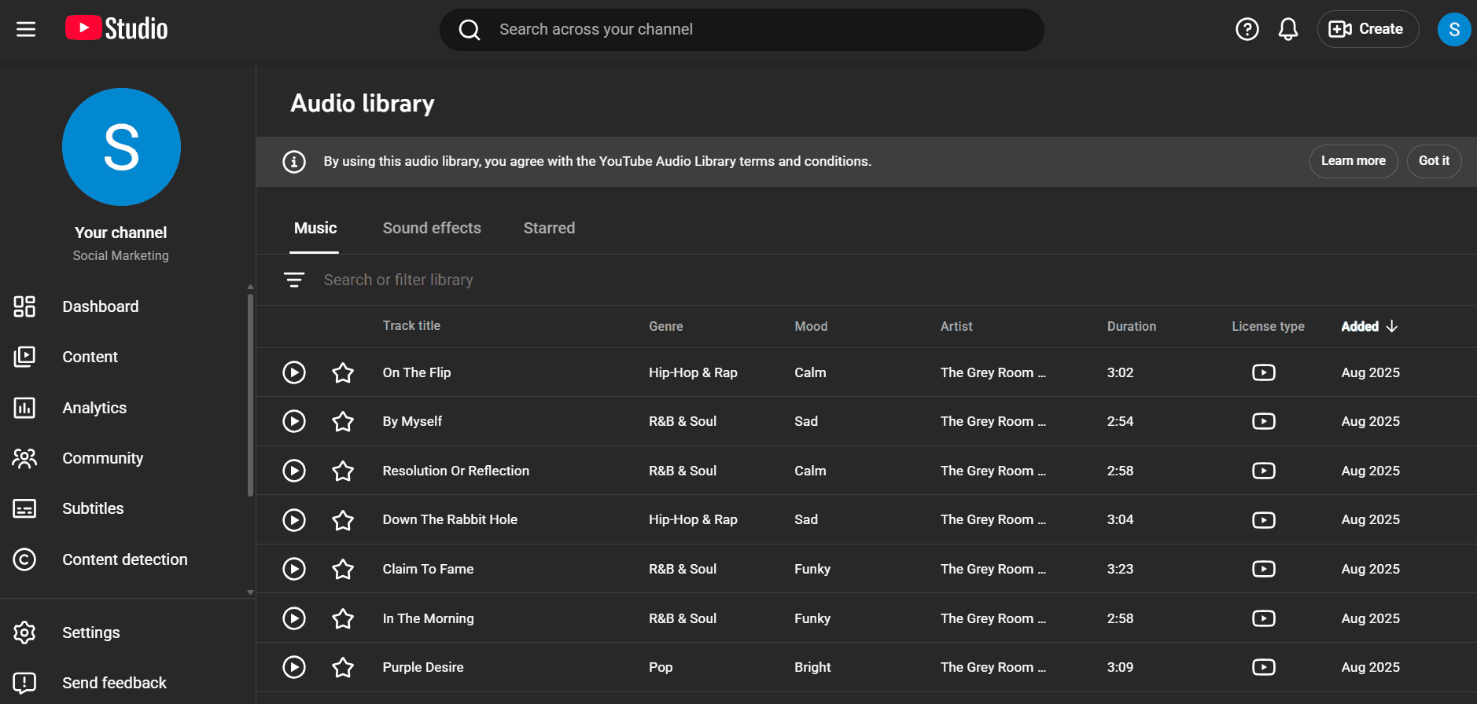The height and width of the screenshot is (704, 1477).
Task: Click license type icon for Claim To Fame
Action: coord(1264,569)
